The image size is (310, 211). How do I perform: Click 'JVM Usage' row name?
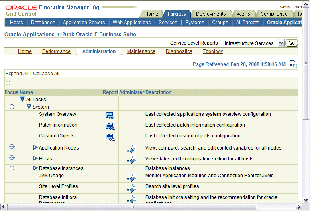51,176
